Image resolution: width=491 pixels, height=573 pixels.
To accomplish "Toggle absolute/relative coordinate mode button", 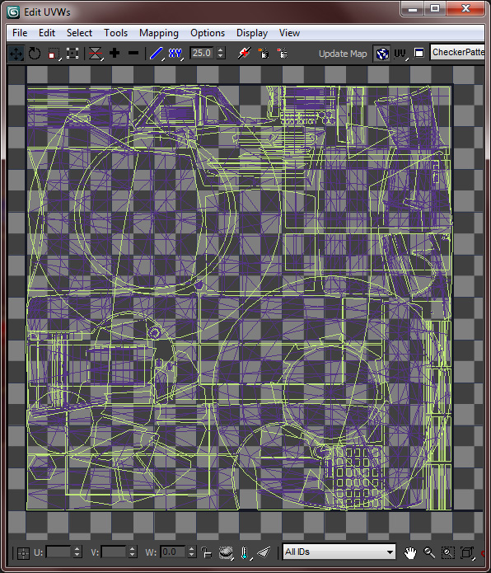I will pos(23,553).
